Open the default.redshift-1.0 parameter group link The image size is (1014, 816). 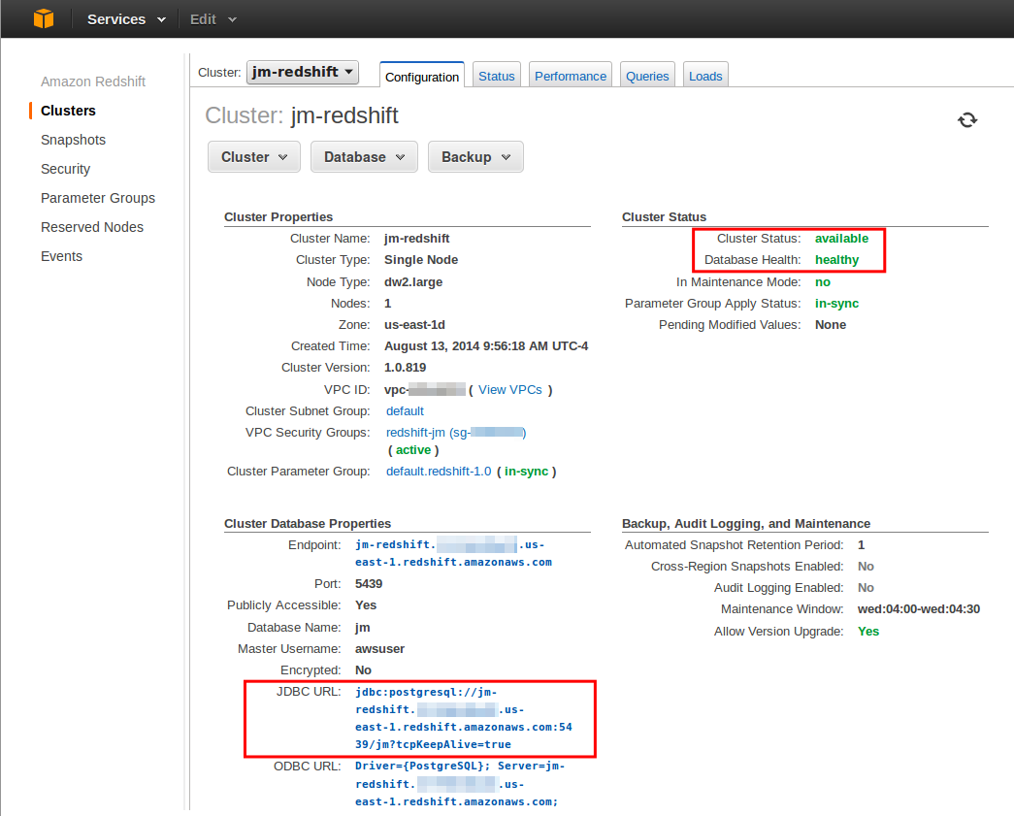pos(439,472)
